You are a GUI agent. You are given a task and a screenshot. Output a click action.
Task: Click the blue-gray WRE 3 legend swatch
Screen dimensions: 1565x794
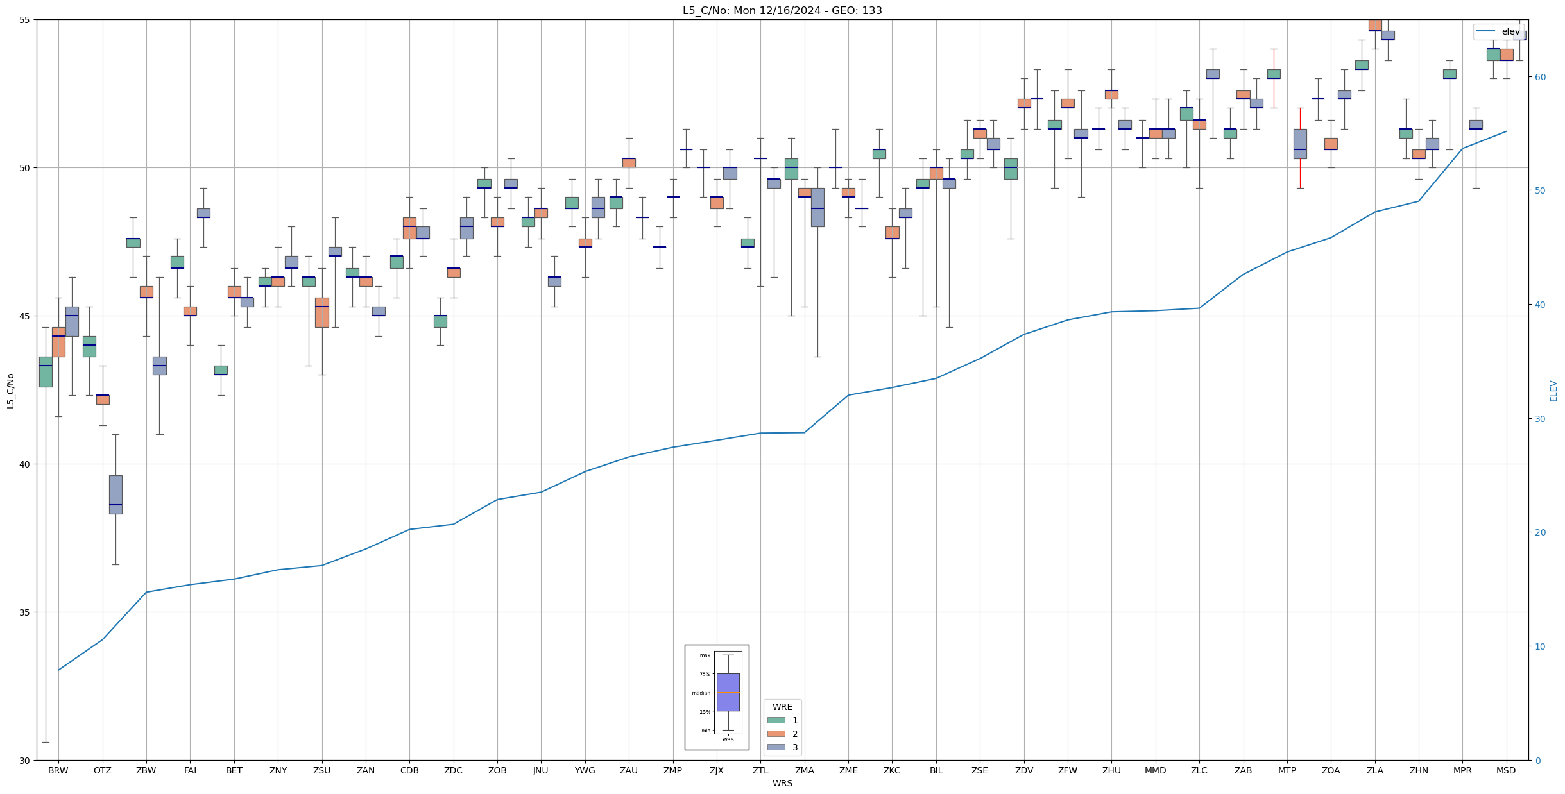pyautogui.click(x=776, y=747)
